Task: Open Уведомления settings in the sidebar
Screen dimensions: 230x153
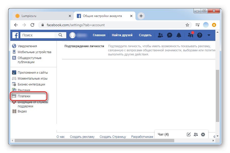Action: pyautogui.click(x=27, y=46)
